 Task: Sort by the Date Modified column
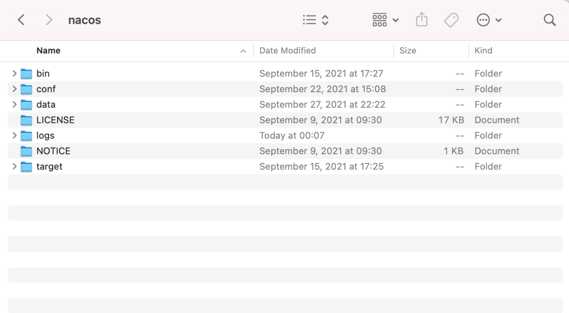(288, 50)
